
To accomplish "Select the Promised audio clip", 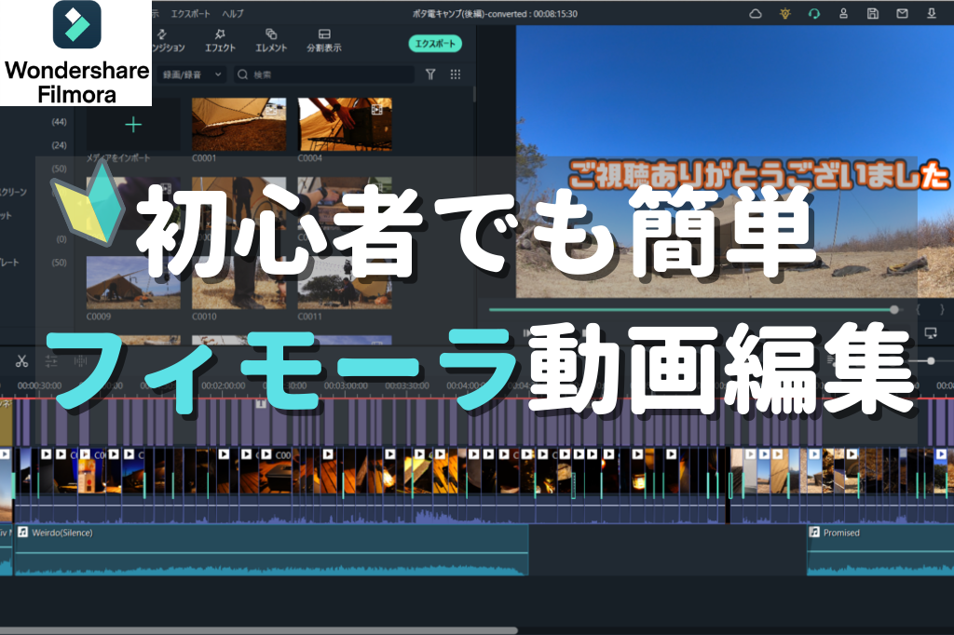I will click(x=880, y=550).
